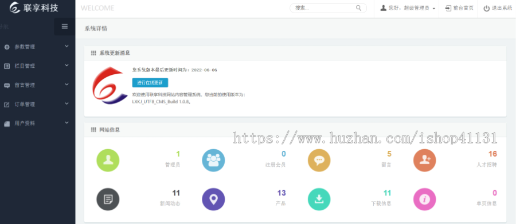Click the 下载信息 label
Viewport: 516px width, 224px height.
point(381,203)
